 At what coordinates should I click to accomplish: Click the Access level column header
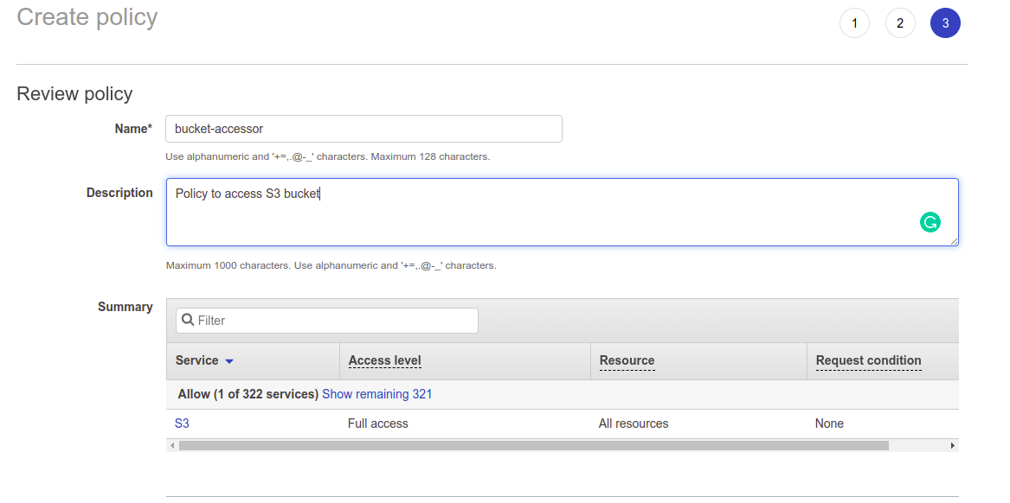(384, 360)
